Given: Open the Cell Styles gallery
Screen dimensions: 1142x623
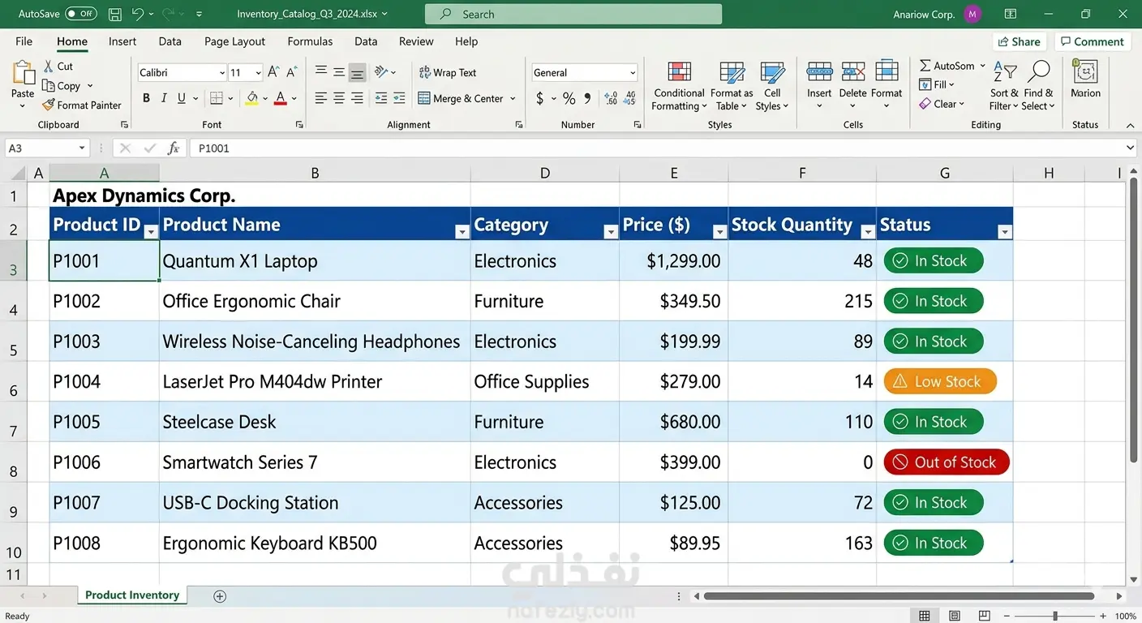Looking at the screenshot, I should pyautogui.click(x=772, y=86).
